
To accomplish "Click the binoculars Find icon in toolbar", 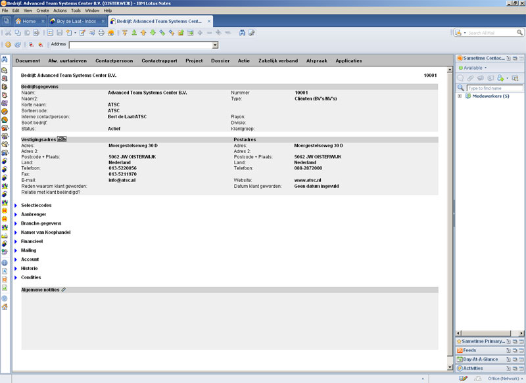I will click(242, 33).
